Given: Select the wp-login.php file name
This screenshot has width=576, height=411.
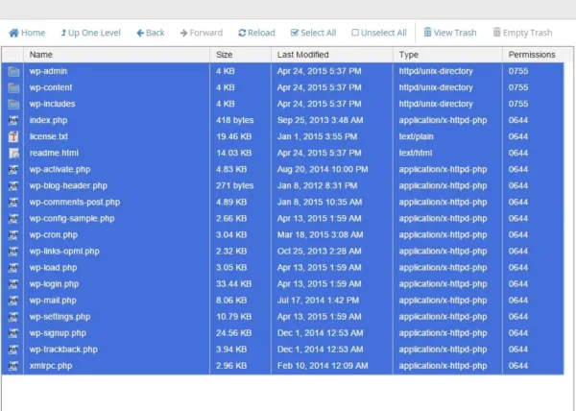Looking at the screenshot, I should [x=54, y=284].
